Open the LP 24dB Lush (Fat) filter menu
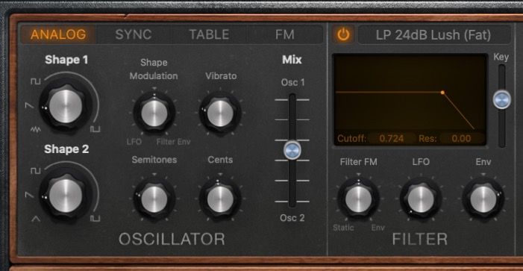Image resolution: width=523 pixels, height=271 pixels. [433, 34]
